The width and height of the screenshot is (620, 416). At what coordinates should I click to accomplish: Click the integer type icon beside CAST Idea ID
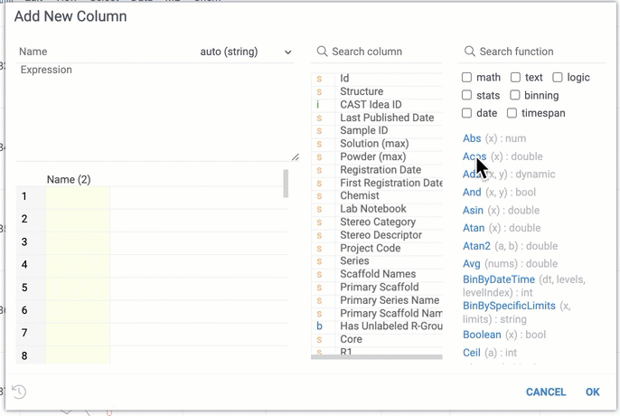(317, 105)
